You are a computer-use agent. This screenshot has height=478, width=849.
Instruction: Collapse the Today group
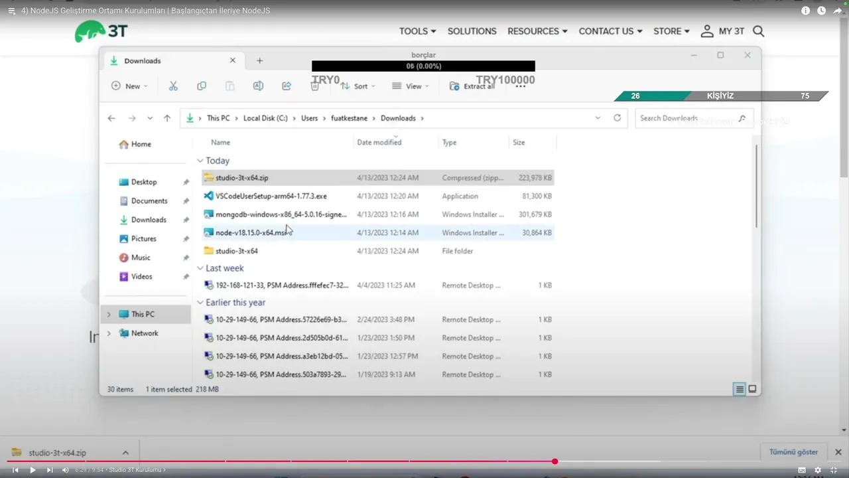[200, 161]
